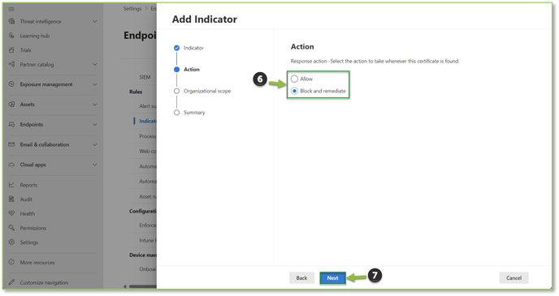Viewport: 559px width, 296px height.
Task: Open Audit in sidebar
Action: pyautogui.click(x=26, y=199)
